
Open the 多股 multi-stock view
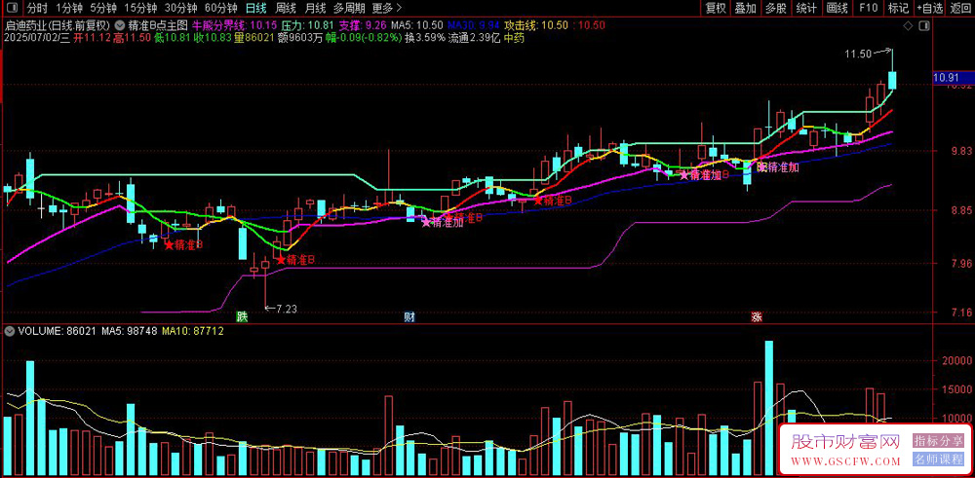coord(775,8)
